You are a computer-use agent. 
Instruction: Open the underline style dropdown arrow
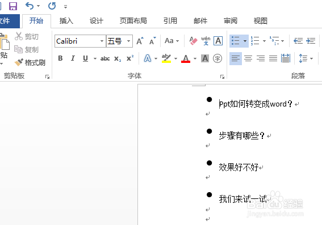(x=95, y=58)
